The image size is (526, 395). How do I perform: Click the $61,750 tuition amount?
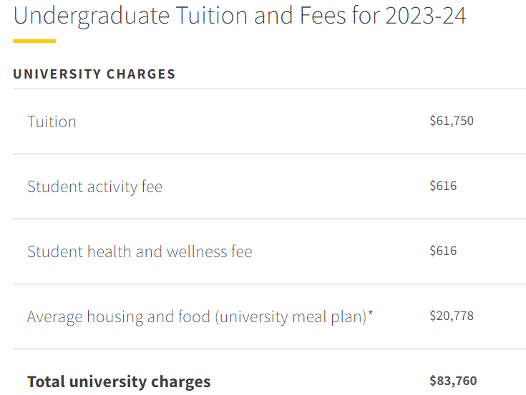(x=452, y=121)
